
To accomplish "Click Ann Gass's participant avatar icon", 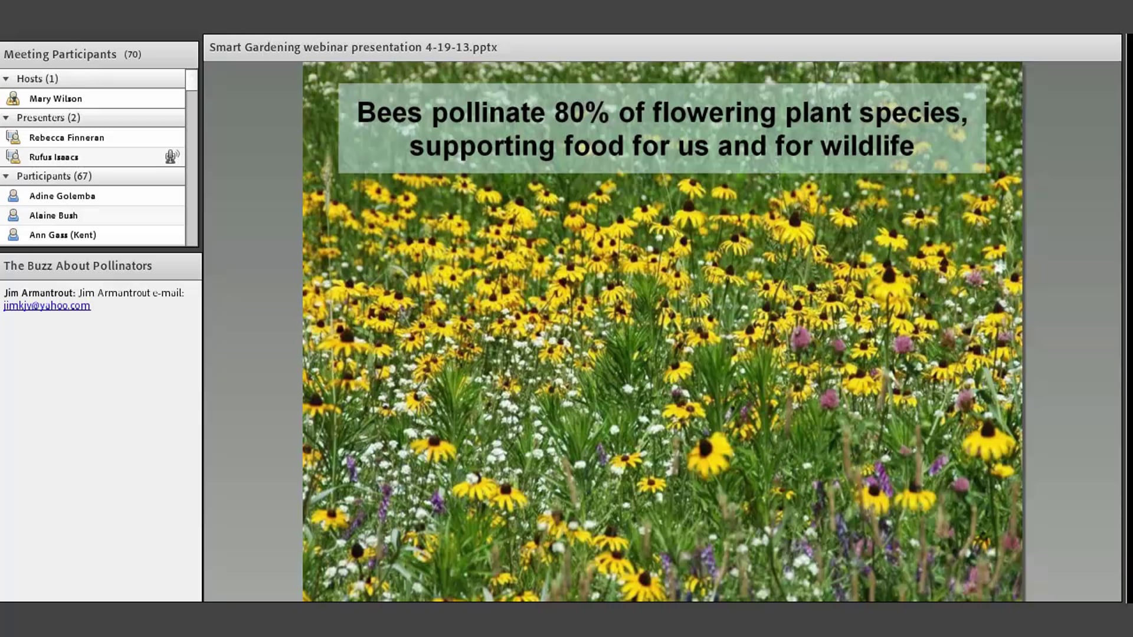I will [x=13, y=234].
